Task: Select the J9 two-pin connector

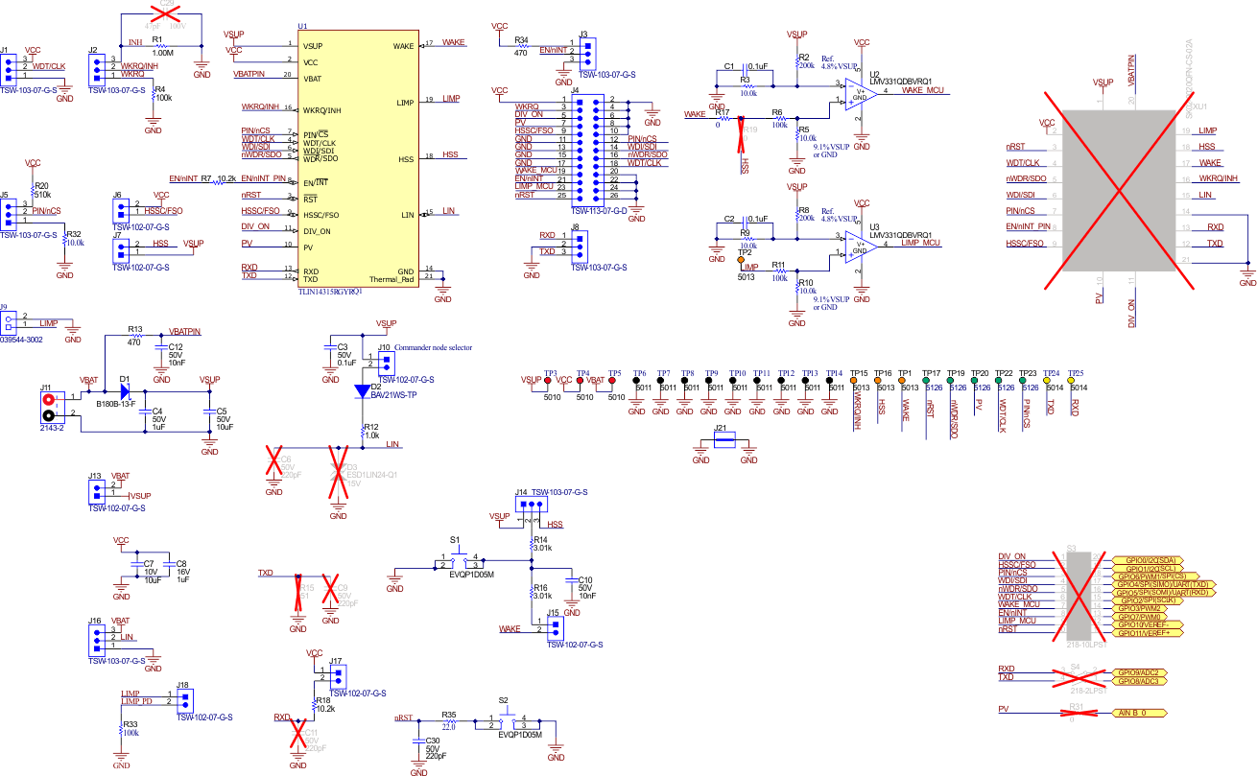Action: (10, 321)
